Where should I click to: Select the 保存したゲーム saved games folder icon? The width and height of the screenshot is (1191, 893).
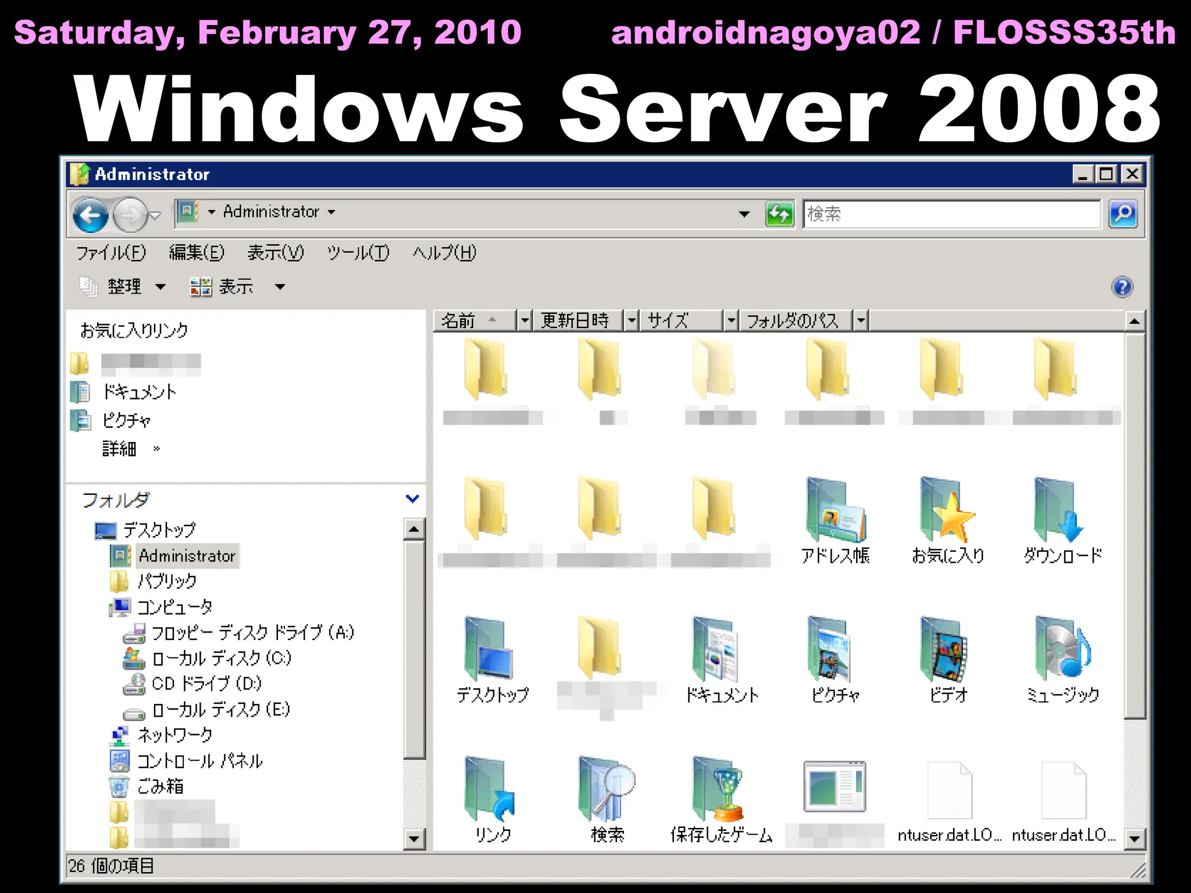(x=721, y=800)
